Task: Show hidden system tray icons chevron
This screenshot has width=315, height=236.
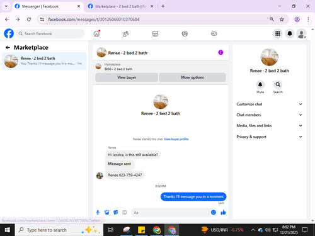Action: [x=253, y=230]
